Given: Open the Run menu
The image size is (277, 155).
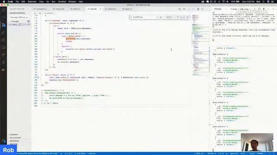Looking at the screenshot, I should point(54,2).
